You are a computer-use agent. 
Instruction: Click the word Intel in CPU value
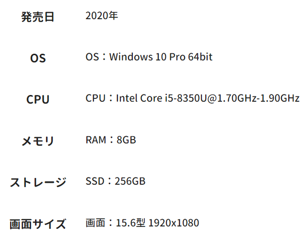(x=126, y=98)
